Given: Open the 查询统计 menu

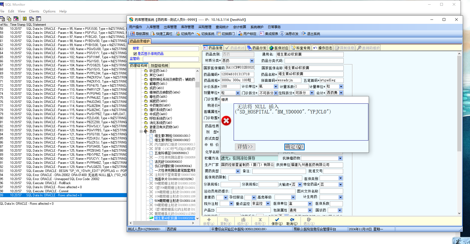Looking at the screenshot, I should click(222, 27).
